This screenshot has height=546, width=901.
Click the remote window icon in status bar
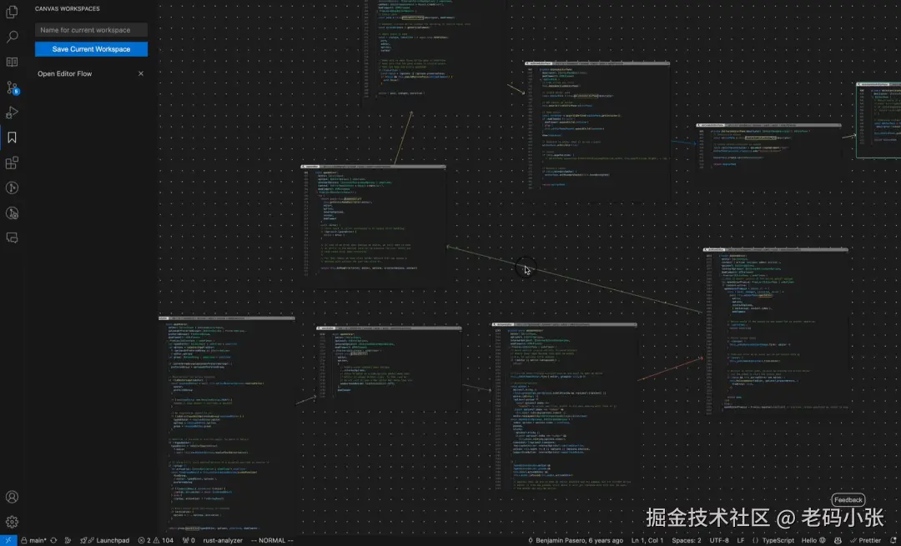point(8,540)
